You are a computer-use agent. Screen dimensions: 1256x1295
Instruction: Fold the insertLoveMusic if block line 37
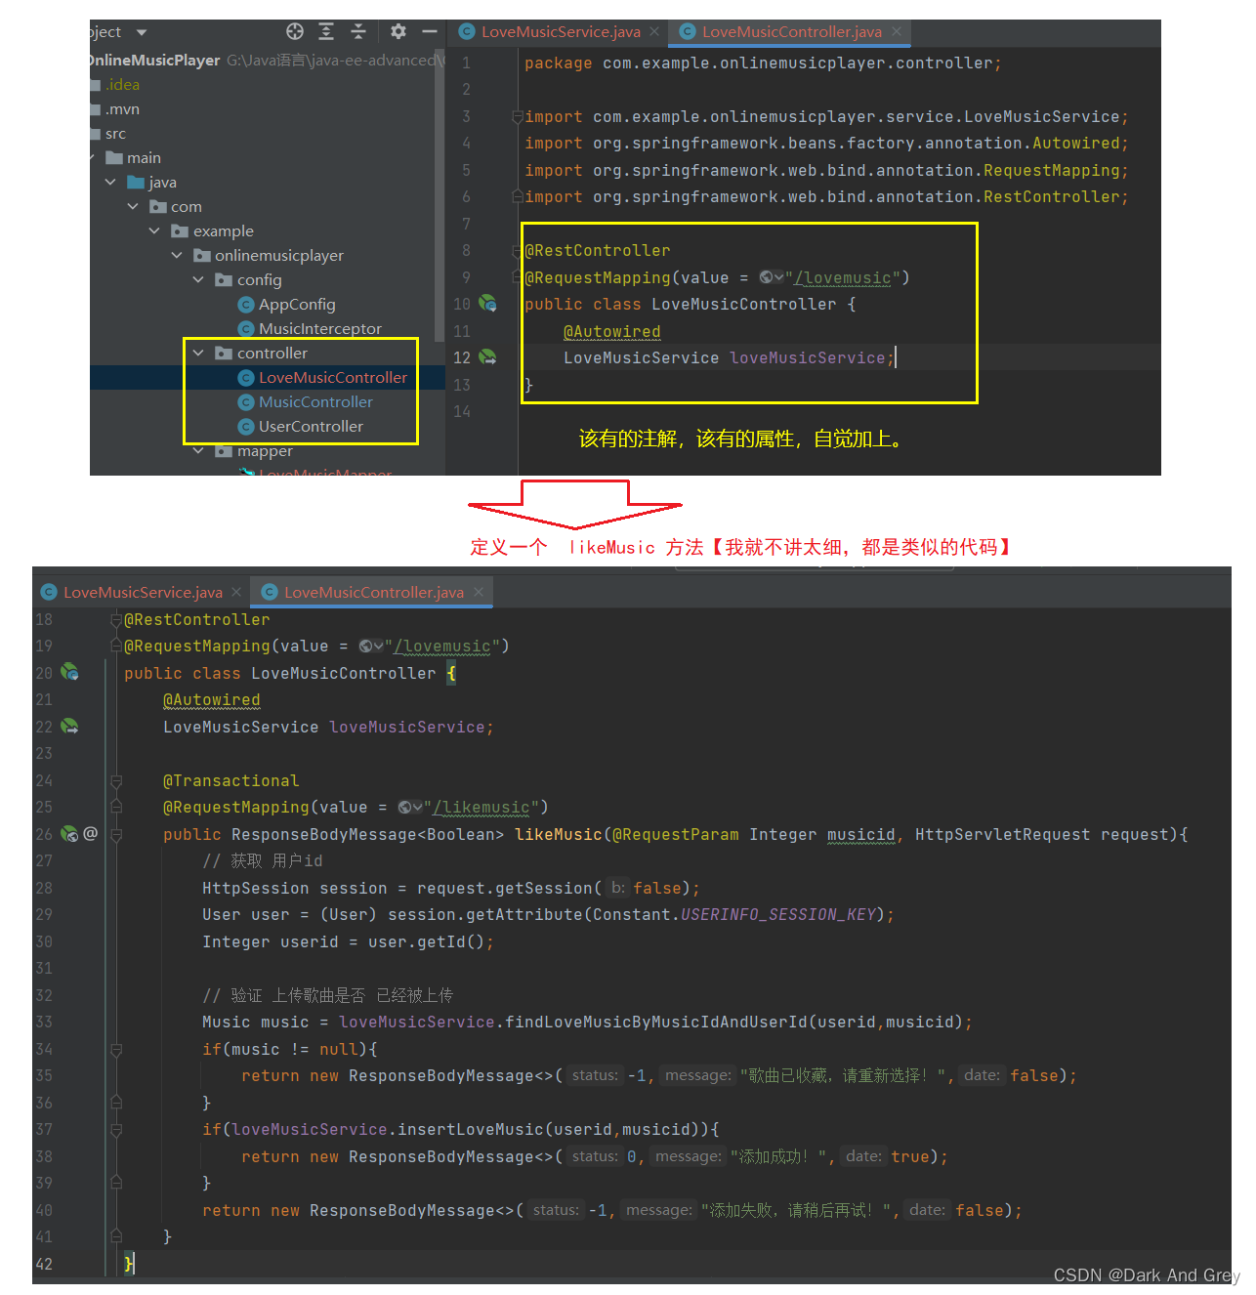pyautogui.click(x=116, y=1130)
